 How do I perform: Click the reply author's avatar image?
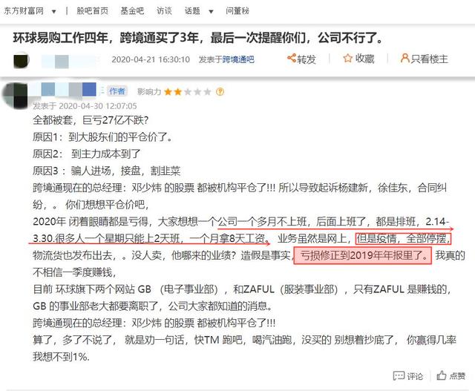tap(15, 94)
